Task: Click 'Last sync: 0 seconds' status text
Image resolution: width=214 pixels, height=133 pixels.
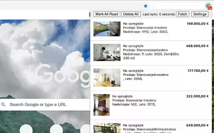Action: coord(159,14)
